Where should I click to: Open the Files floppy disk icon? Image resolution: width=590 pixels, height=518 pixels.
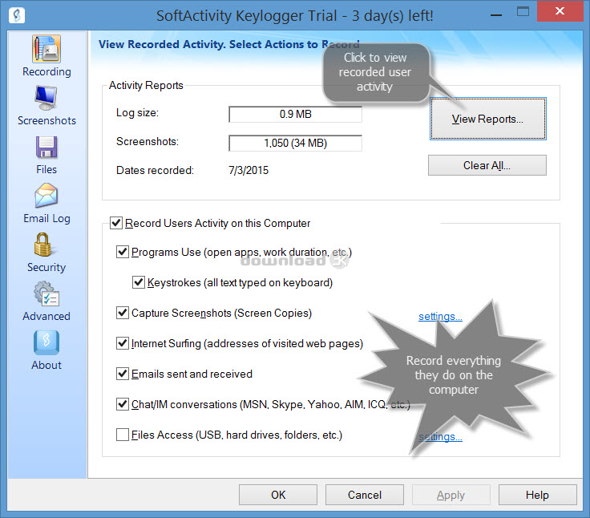(46, 148)
